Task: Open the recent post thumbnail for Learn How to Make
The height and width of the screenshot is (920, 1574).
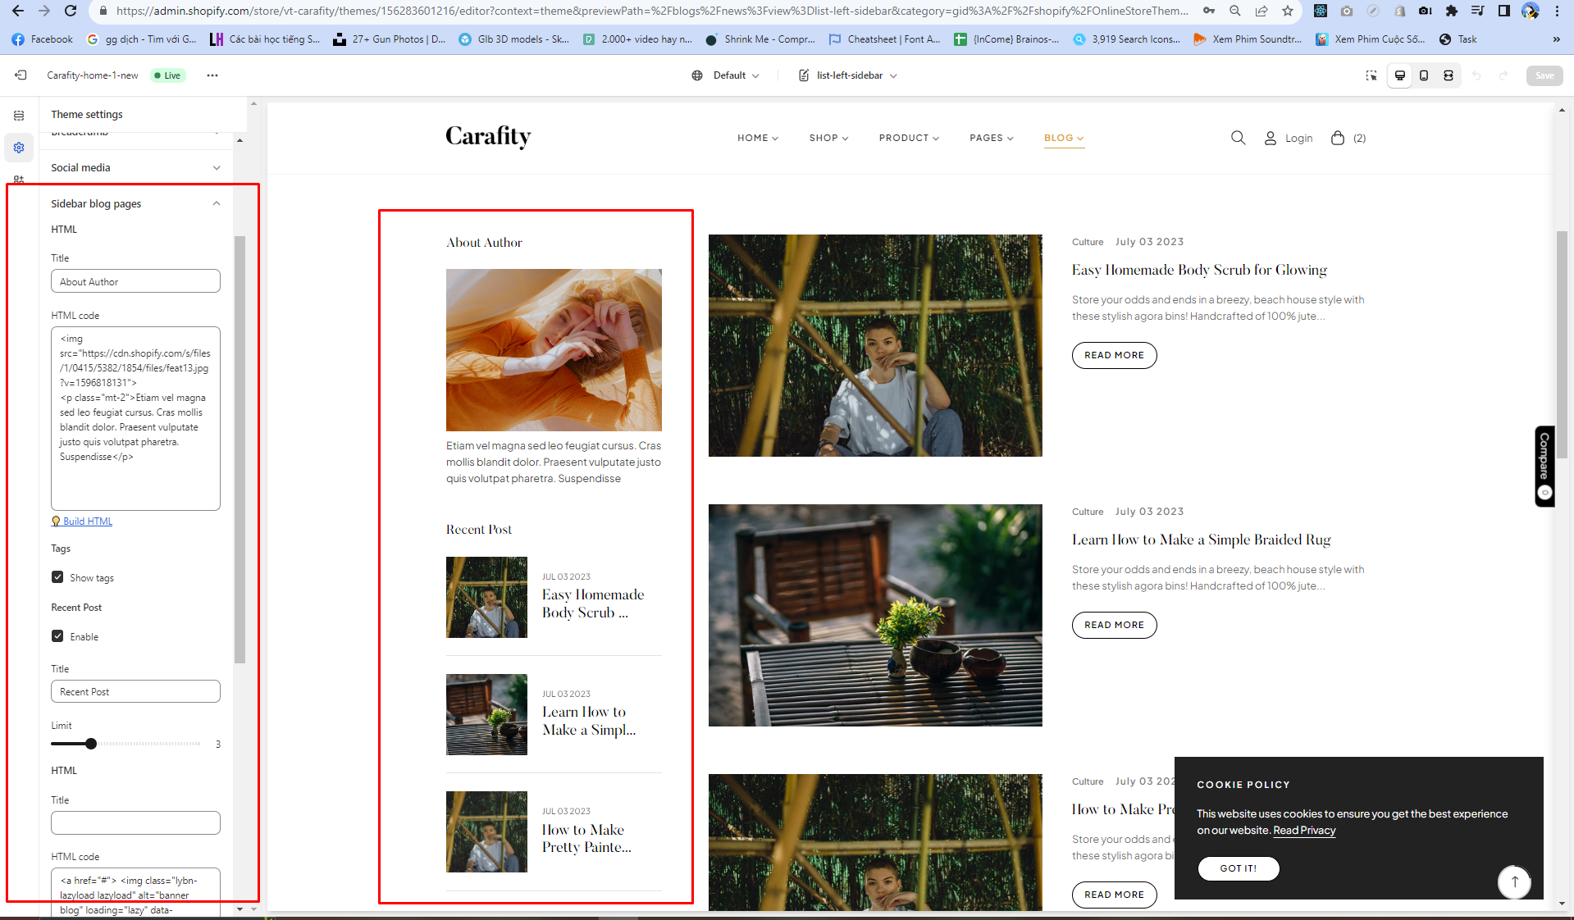Action: [486, 714]
